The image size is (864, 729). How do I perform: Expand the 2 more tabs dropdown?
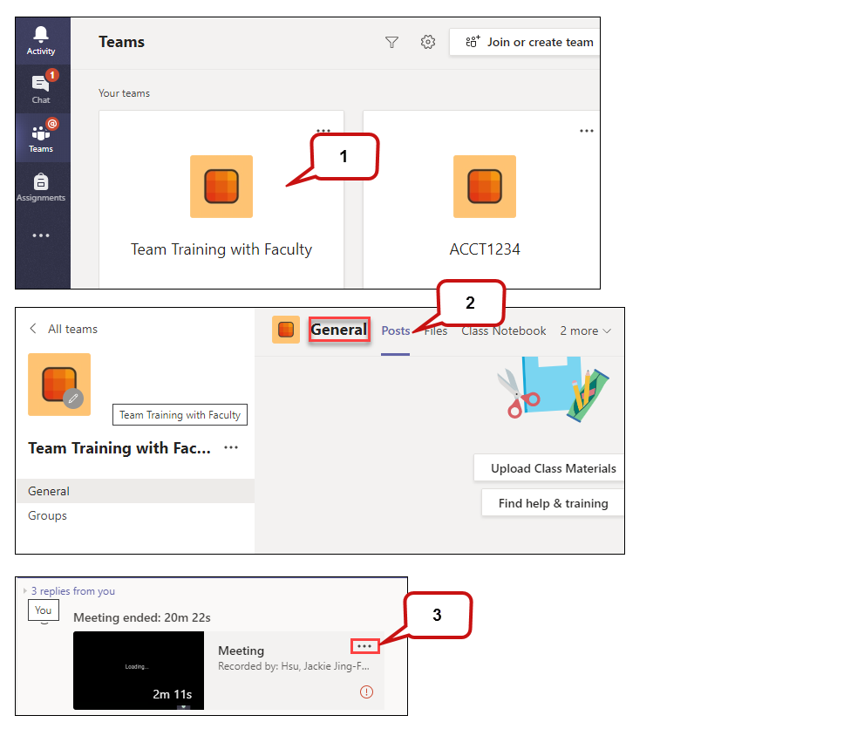586,330
